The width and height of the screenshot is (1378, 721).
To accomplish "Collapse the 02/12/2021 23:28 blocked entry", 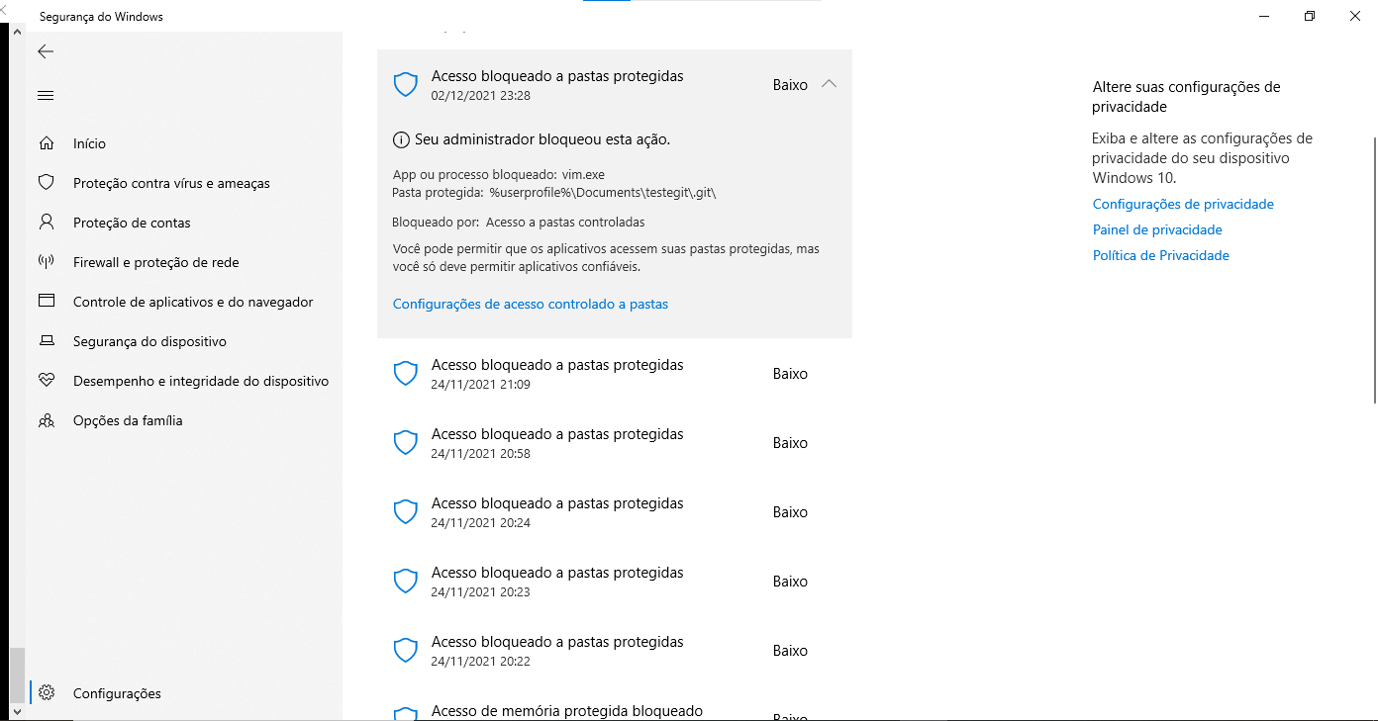I will click(830, 85).
